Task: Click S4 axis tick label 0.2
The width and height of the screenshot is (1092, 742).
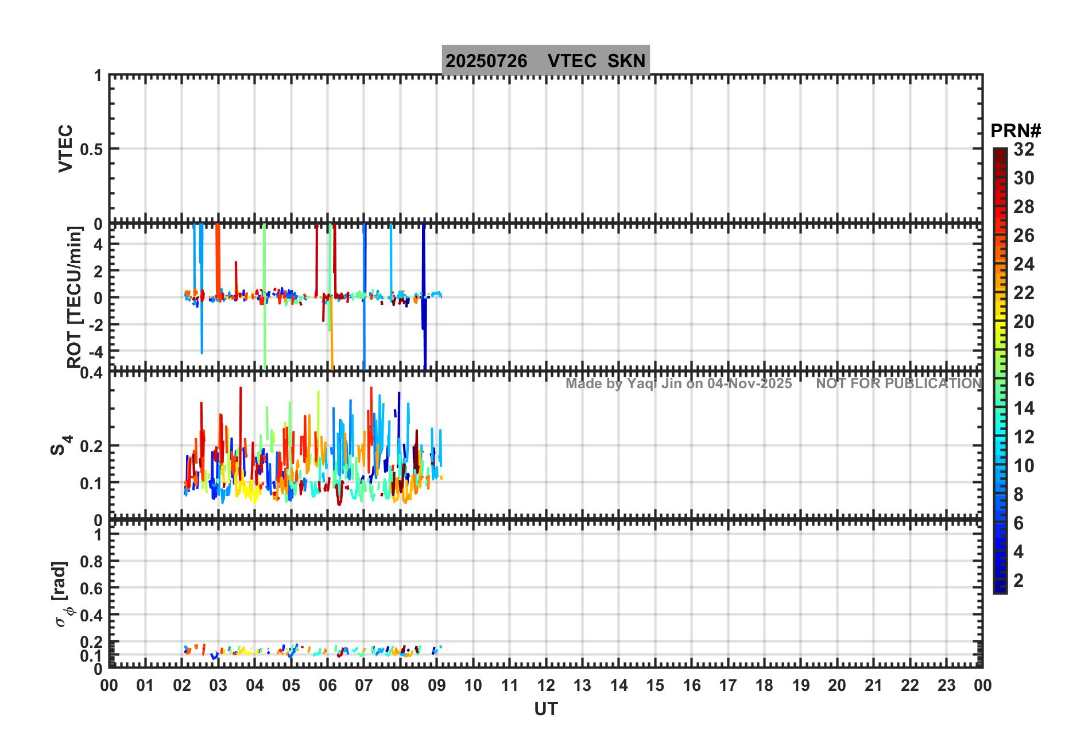Action: 91,446
